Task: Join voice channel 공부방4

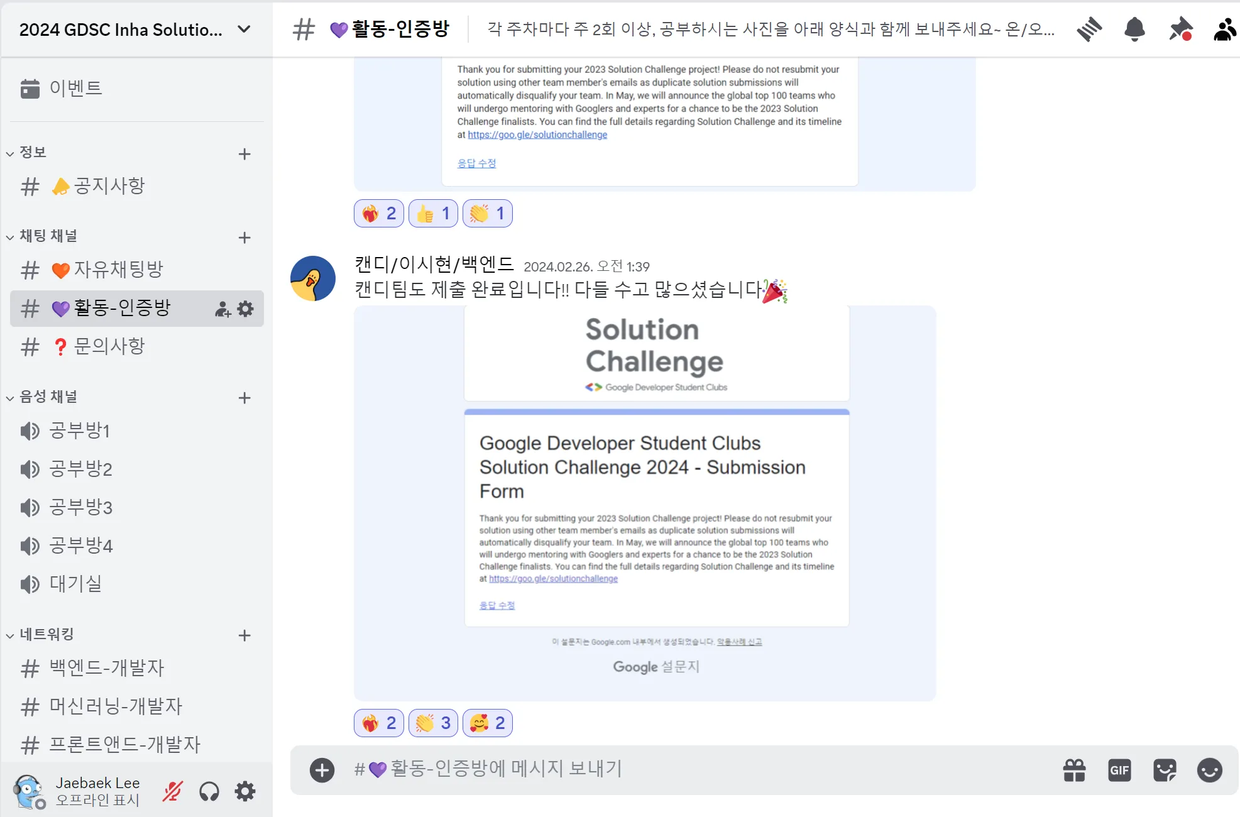Action: pyautogui.click(x=137, y=546)
